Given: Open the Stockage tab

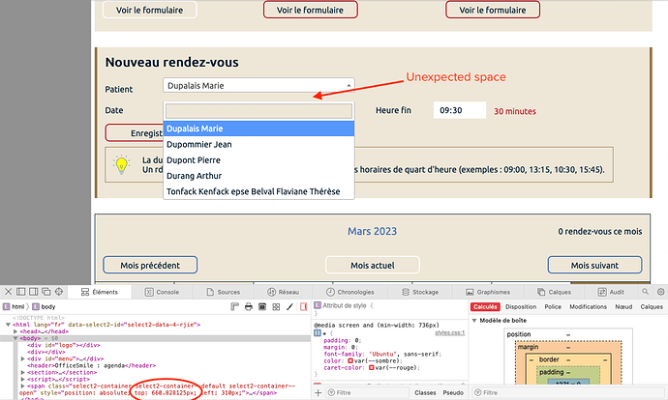Looking at the screenshot, I should click(x=420, y=292).
